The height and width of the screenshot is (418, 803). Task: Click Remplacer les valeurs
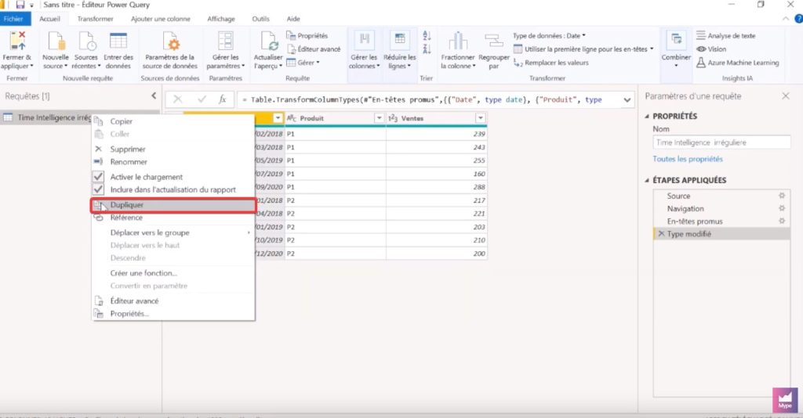551,63
